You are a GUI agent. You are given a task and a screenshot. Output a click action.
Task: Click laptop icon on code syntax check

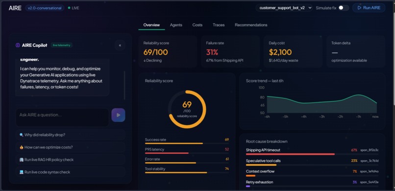click(x=22, y=172)
